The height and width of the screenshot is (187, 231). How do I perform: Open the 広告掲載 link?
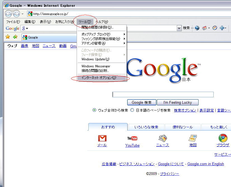click(x=109, y=164)
